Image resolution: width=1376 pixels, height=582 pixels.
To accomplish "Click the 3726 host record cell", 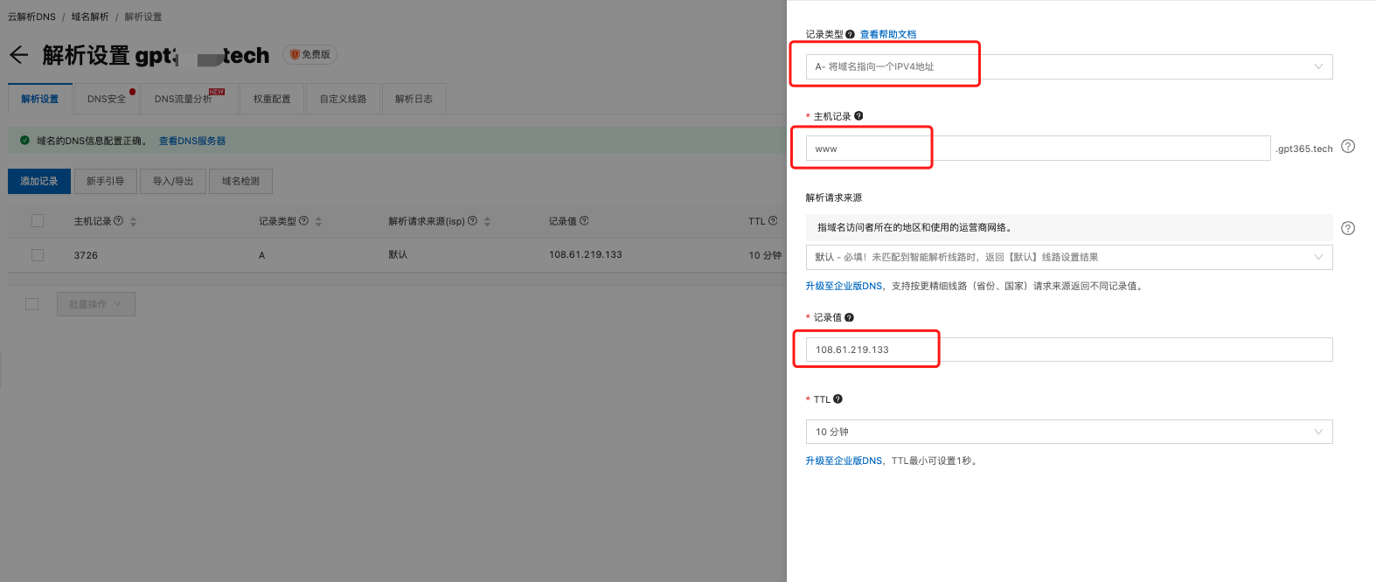I will click(86, 255).
